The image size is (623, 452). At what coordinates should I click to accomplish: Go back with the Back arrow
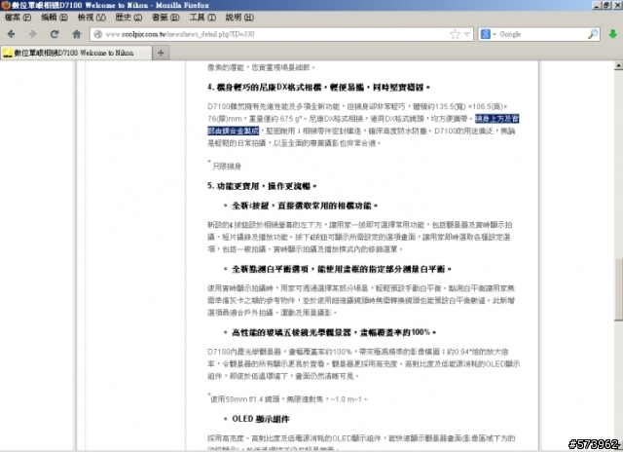click(11, 34)
